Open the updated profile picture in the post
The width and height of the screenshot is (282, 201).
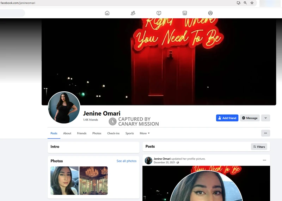[x=206, y=183]
